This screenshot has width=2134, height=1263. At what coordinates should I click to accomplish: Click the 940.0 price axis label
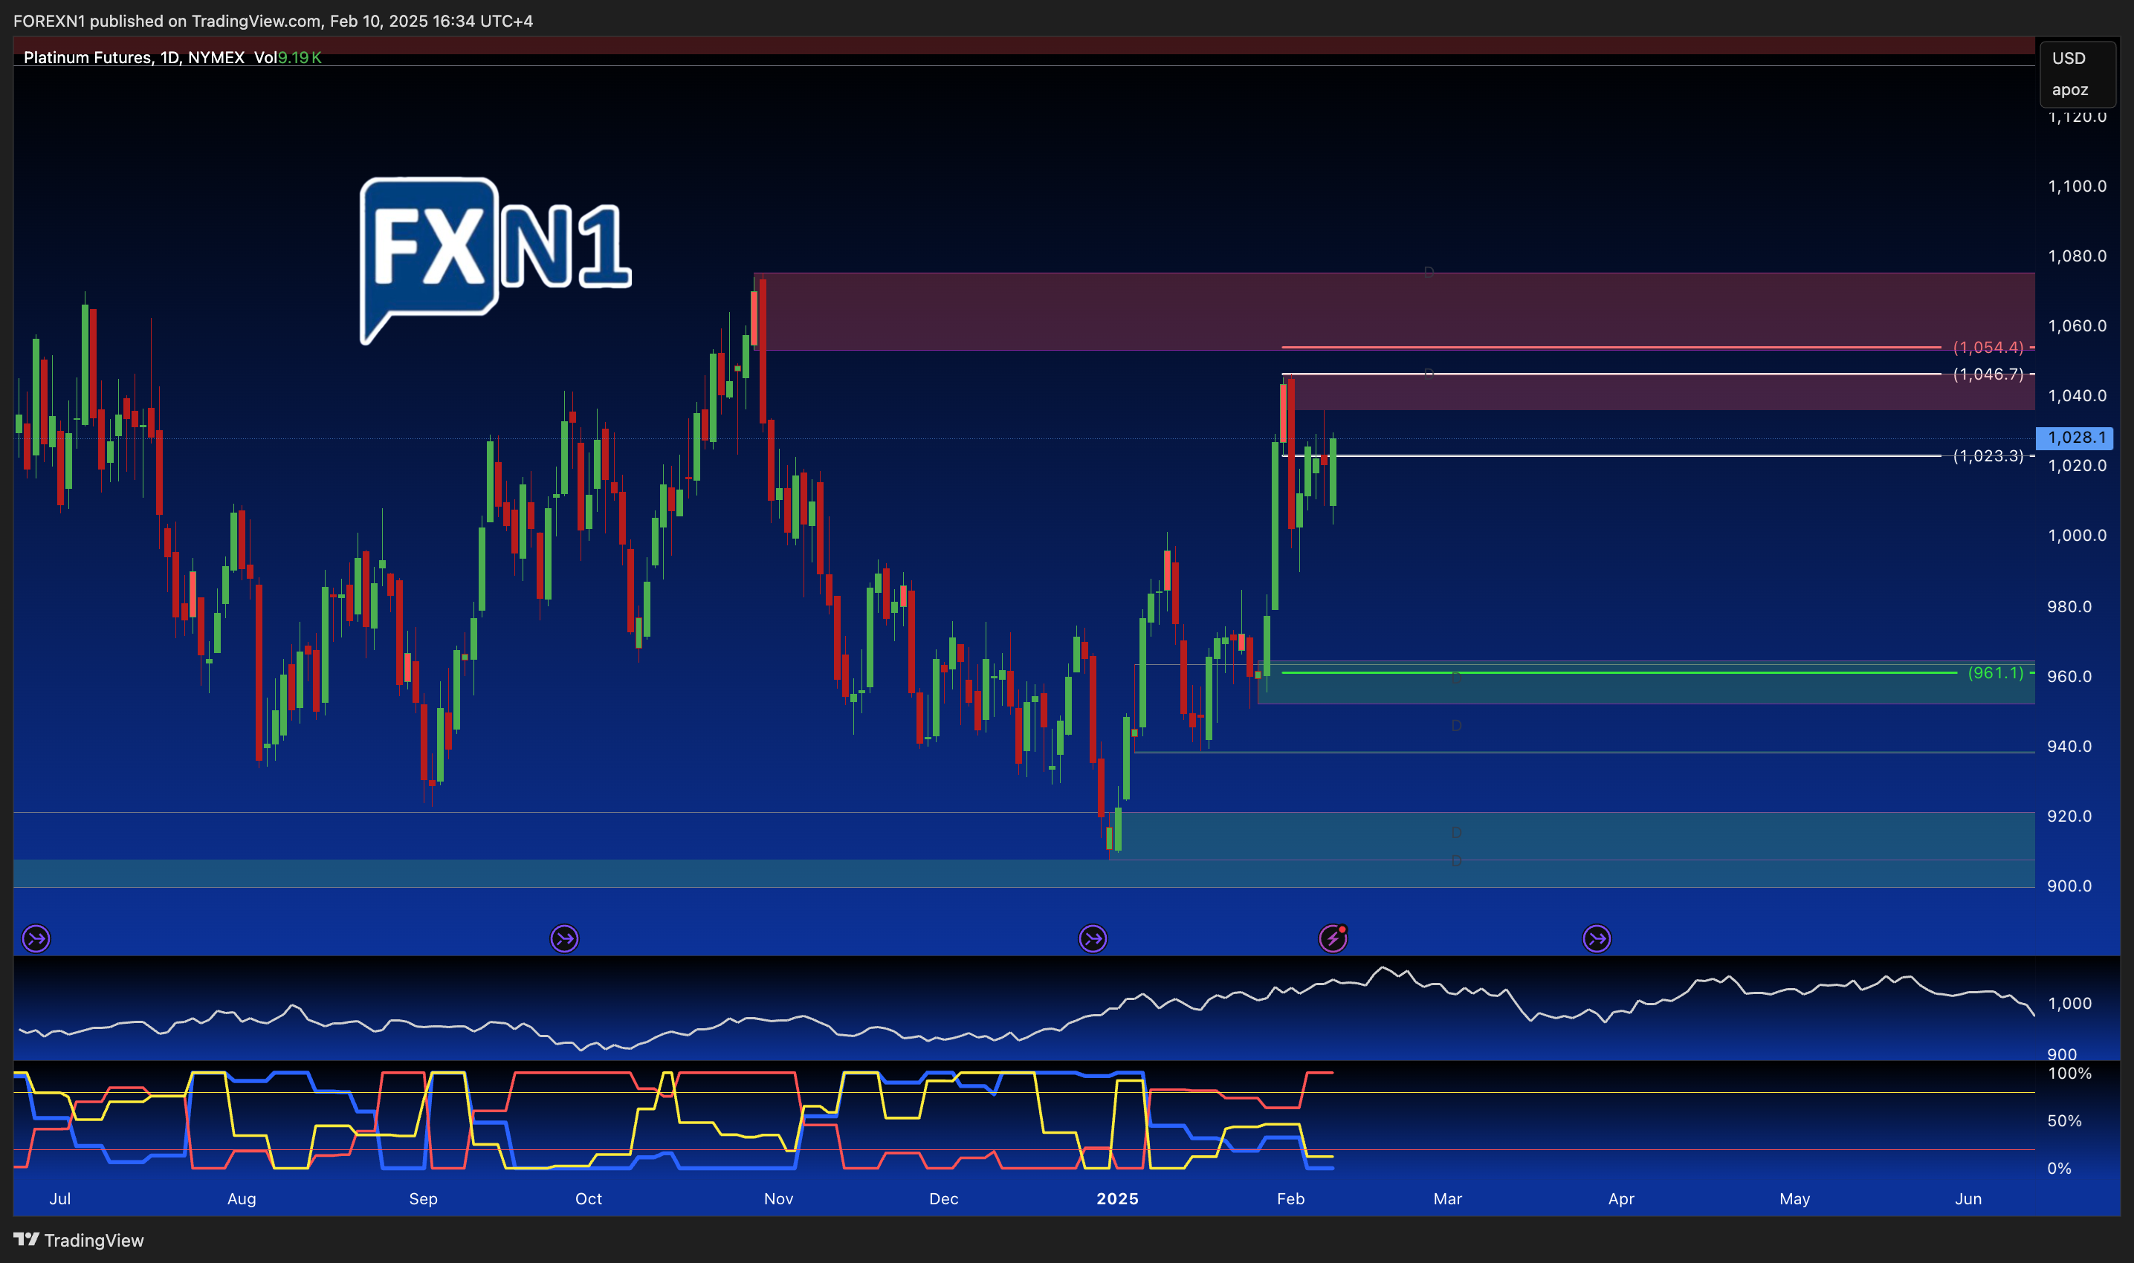(2069, 746)
